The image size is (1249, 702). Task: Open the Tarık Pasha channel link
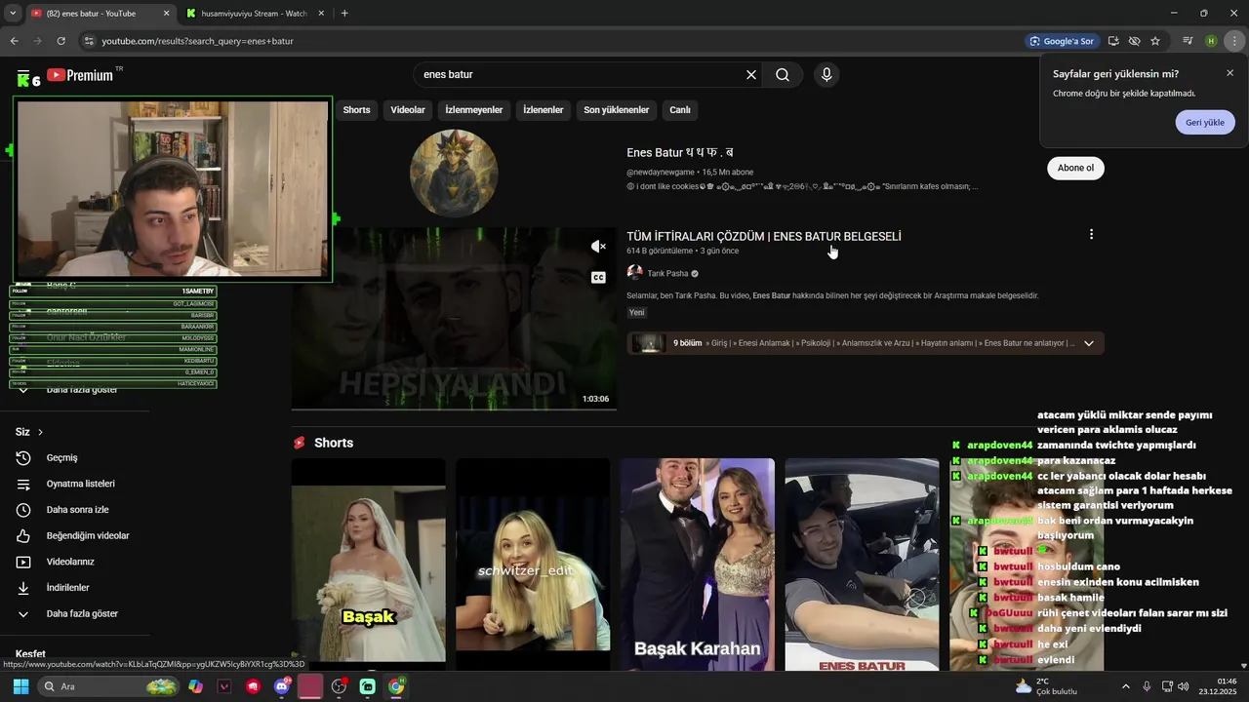tap(667, 274)
